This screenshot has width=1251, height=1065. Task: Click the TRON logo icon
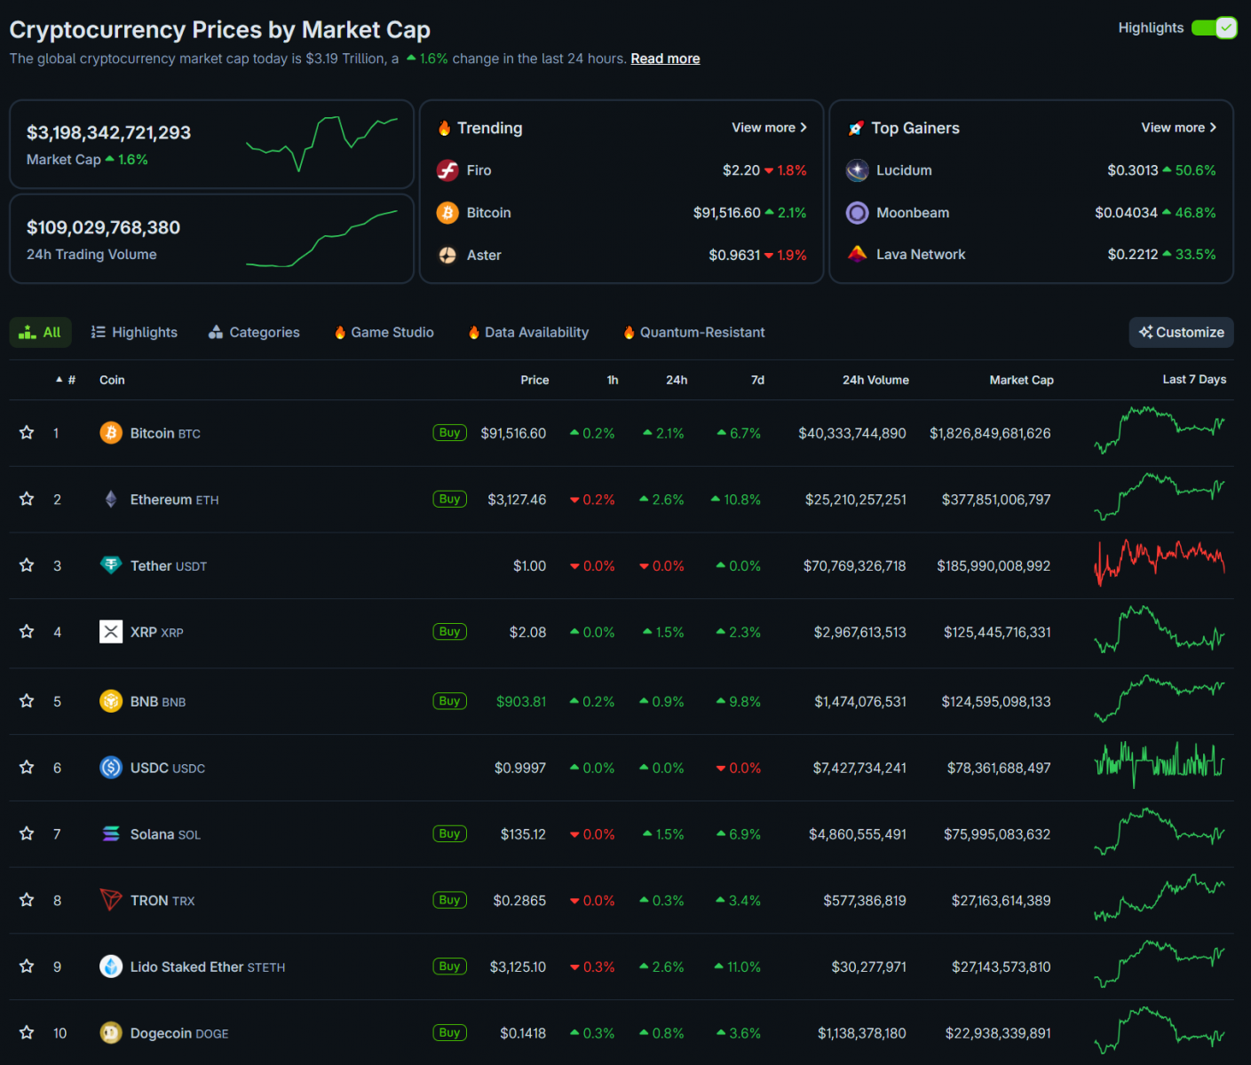tap(111, 900)
